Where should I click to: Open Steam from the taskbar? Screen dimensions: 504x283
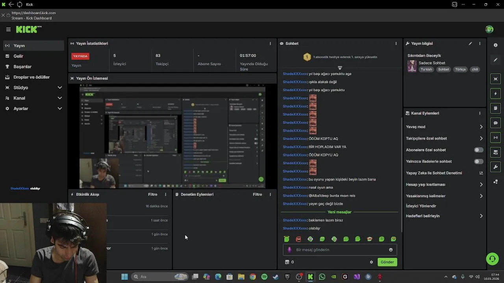point(276,277)
